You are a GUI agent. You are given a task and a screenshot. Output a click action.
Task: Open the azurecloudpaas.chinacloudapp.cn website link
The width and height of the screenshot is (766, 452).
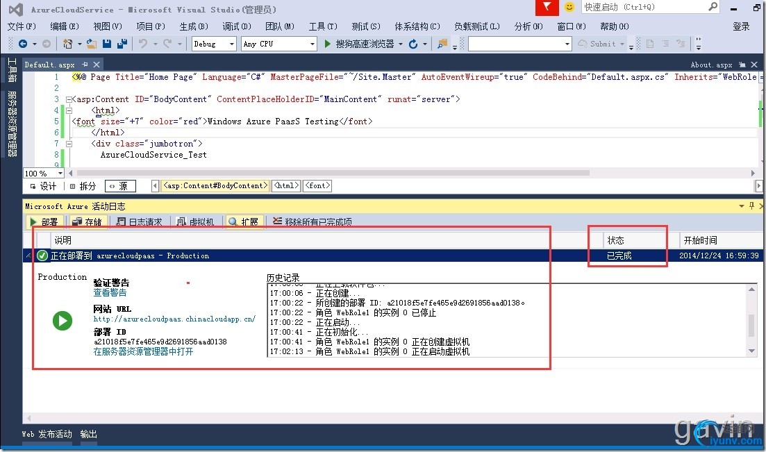(x=174, y=319)
